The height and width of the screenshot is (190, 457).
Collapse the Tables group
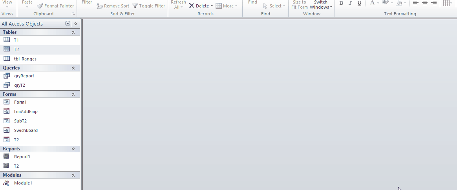point(73,32)
